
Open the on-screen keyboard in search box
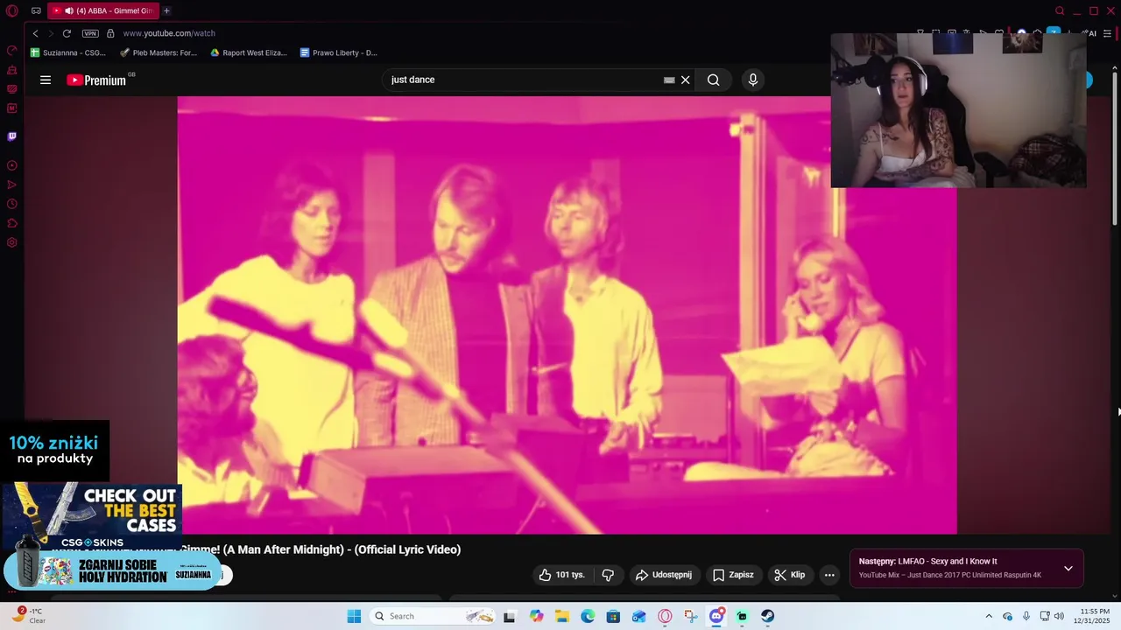(x=669, y=80)
